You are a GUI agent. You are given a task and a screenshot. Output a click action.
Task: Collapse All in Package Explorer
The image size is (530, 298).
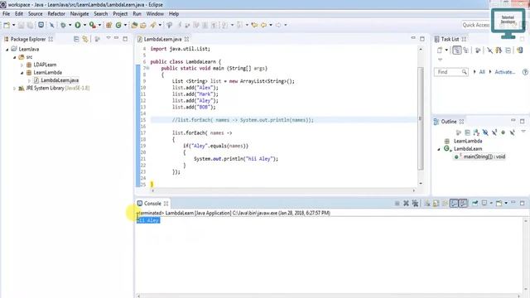click(76, 39)
